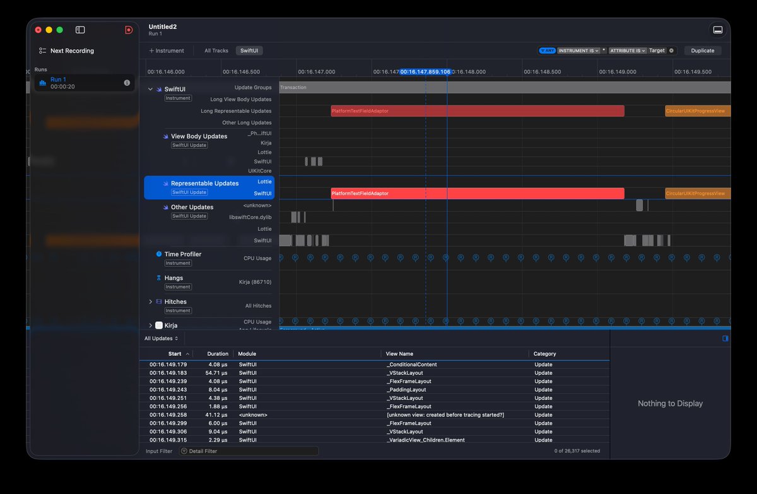The image size is (757, 494).
Task: Sort by the Module column header
Action: [x=247, y=354]
